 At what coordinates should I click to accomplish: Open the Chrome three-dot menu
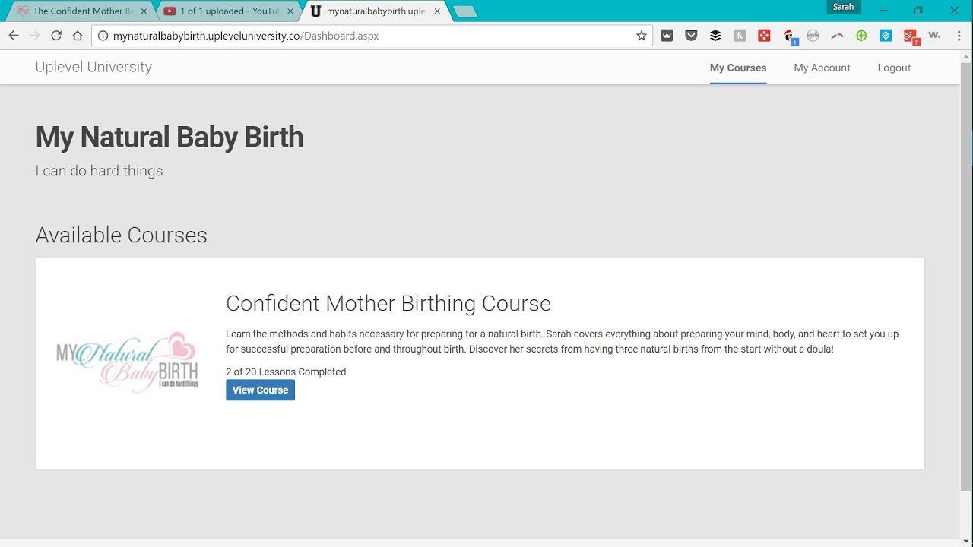(x=959, y=36)
